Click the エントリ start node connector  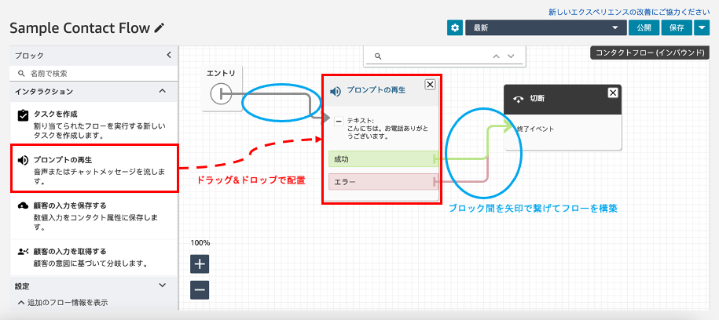click(222, 94)
